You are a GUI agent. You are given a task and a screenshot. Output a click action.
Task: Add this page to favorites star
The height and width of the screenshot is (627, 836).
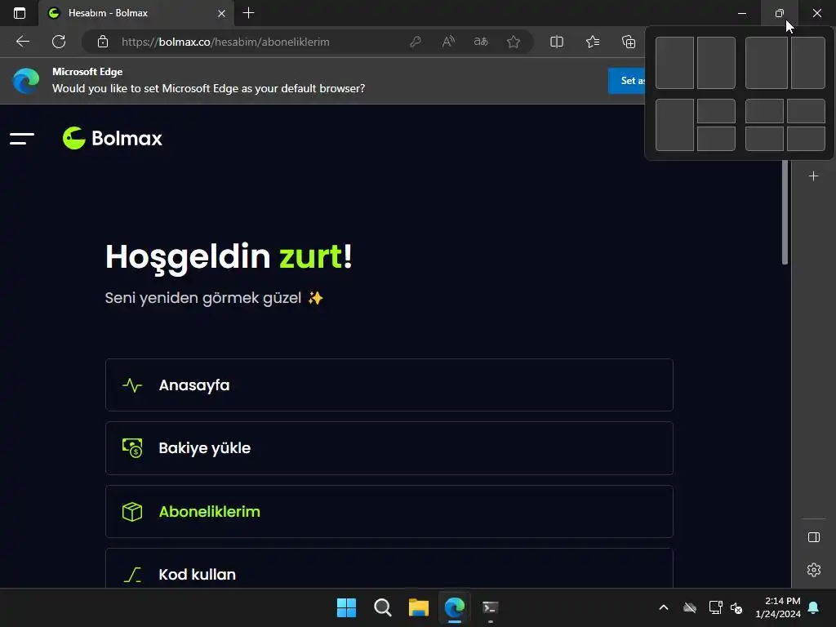(514, 42)
